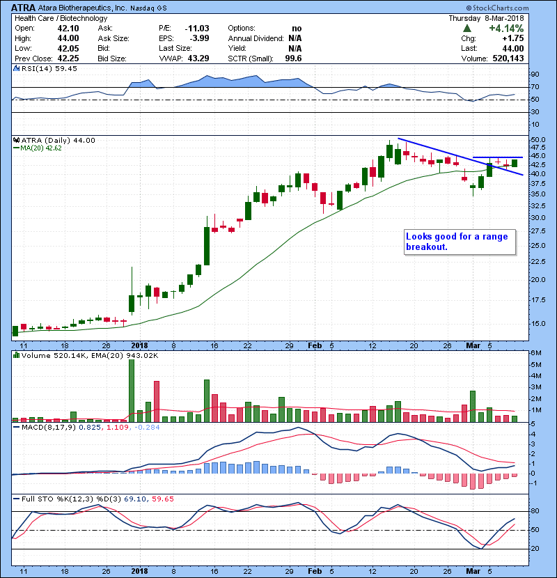
Task: Click the Nasdaq GS exchange label
Action: point(148,8)
